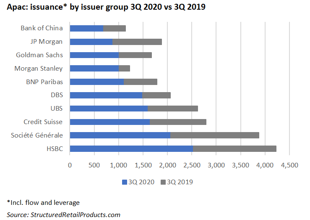Select the 'Société Générale' axis label
This screenshot has width=310, height=220.
coord(37,135)
